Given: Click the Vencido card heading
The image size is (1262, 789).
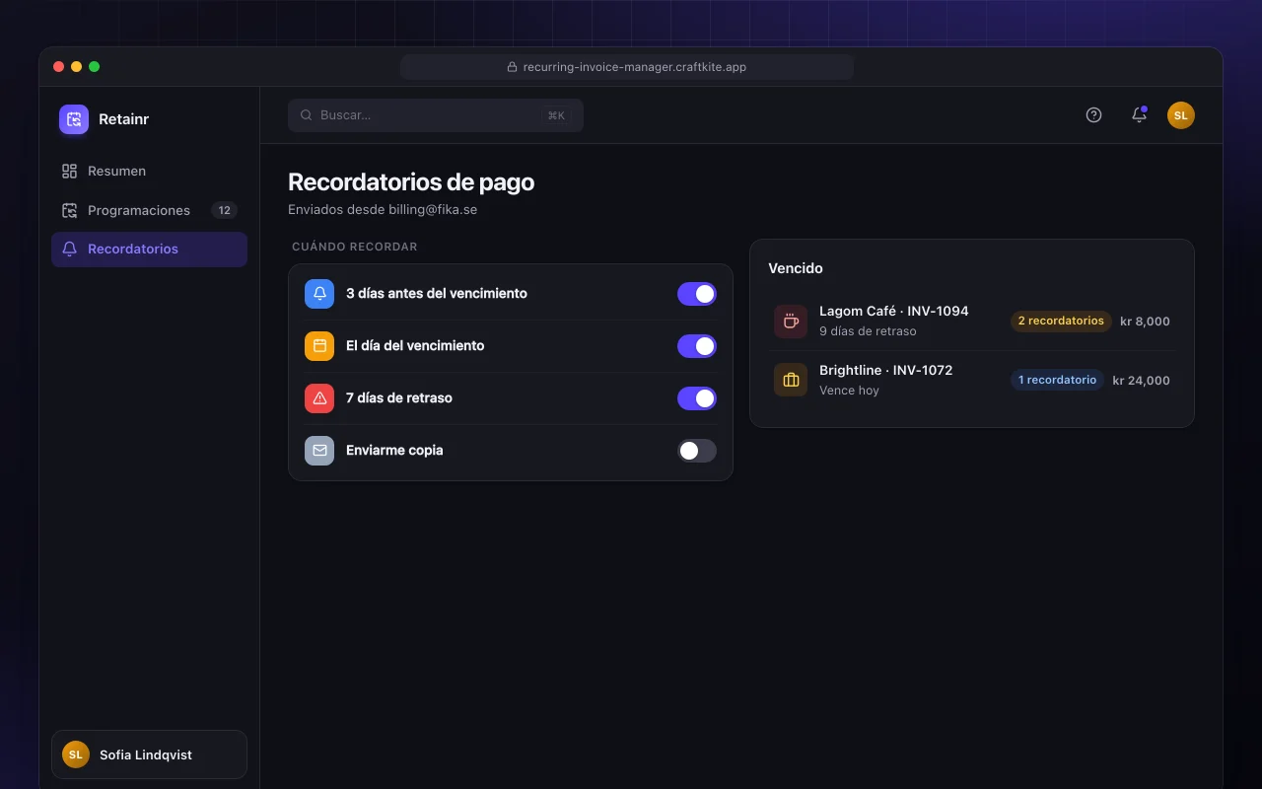Looking at the screenshot, I should coord(796,268).
